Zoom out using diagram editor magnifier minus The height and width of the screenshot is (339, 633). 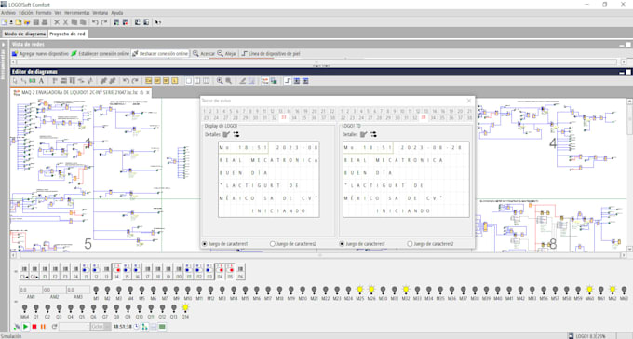tap(228, 81)
